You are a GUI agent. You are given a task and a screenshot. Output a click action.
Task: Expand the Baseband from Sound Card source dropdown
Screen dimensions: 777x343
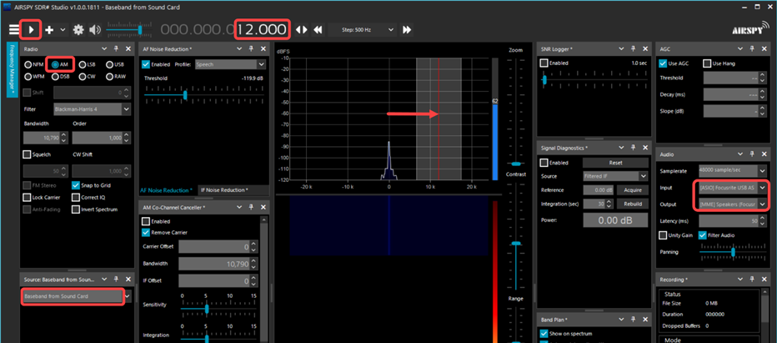coord(128,295)
